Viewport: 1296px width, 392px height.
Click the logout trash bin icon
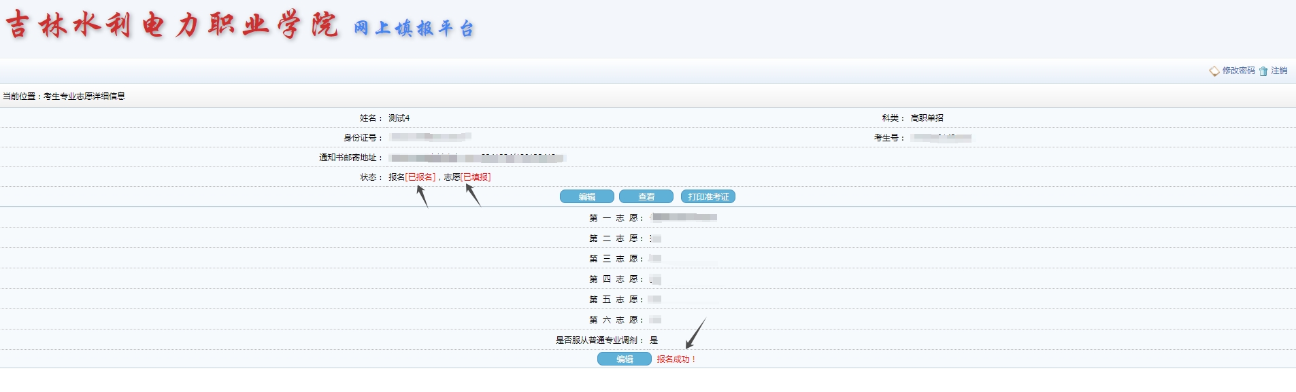click(x=1263, y=71)
